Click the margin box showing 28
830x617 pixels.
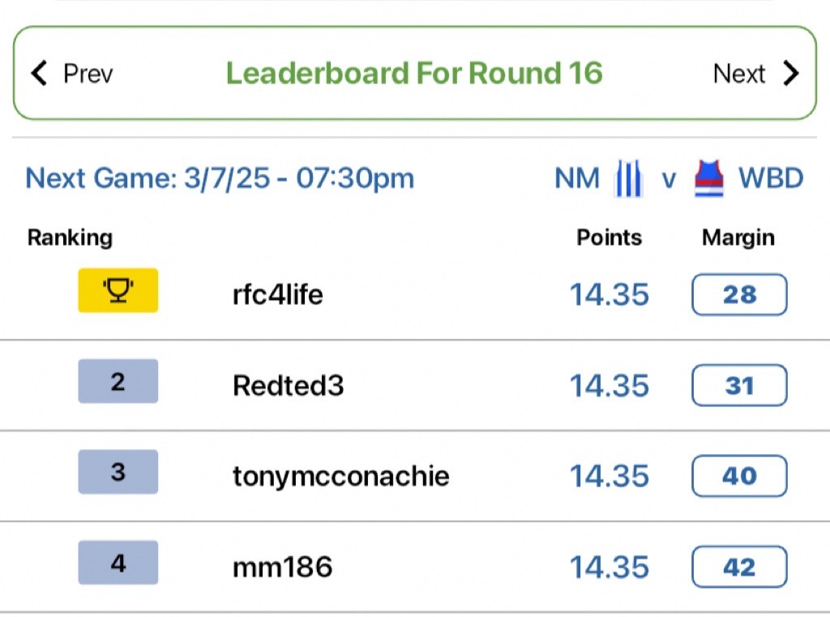pyautogui.click(x=739, y=294)
